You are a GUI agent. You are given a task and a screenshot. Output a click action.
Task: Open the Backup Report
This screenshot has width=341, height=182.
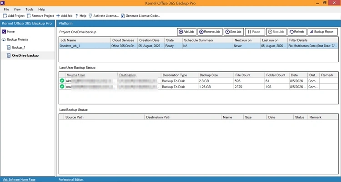322,32
